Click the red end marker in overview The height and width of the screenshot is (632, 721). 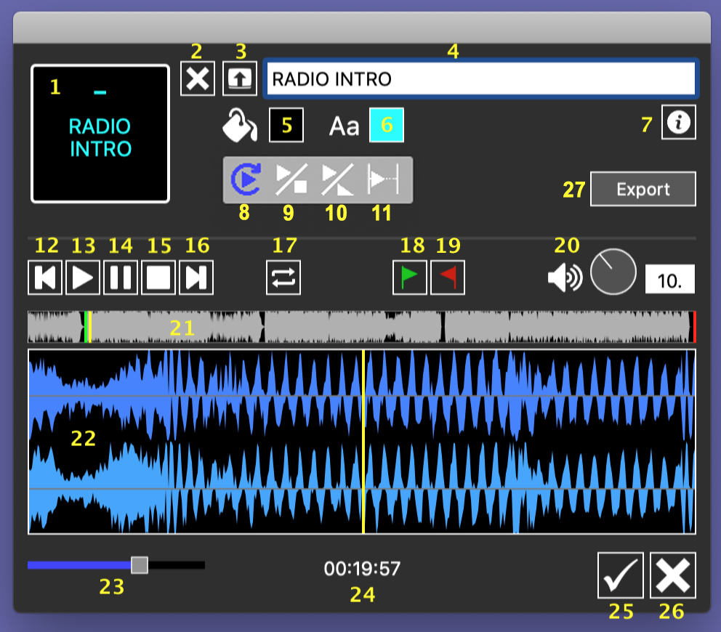coord(694,327)
